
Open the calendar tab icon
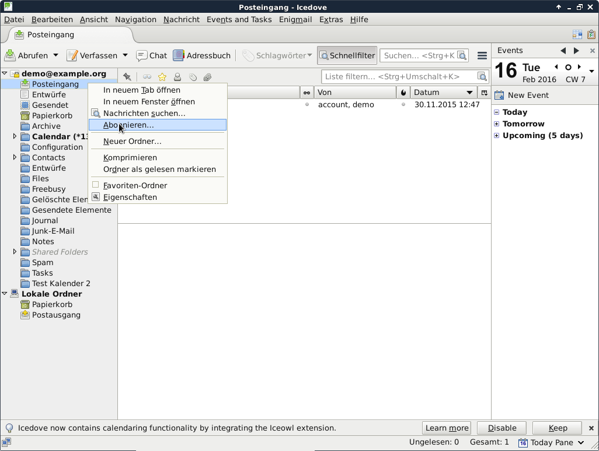tap(577, 35)
